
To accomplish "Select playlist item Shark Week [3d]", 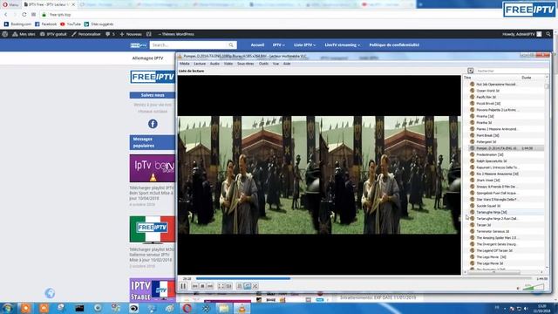I will pos(488,181).
